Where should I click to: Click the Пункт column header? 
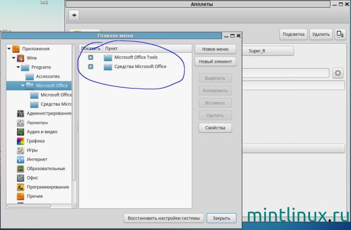click(147, 49)
